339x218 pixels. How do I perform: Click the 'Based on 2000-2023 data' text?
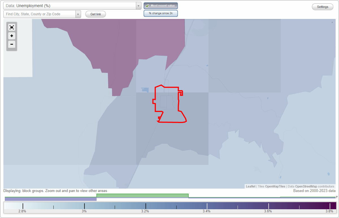point(314,191)
